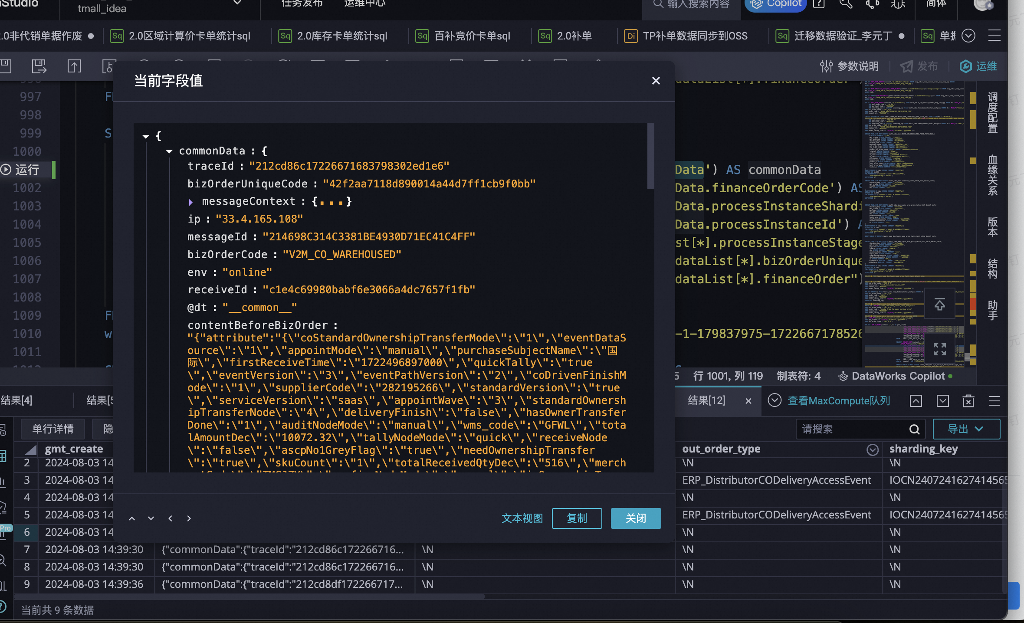This screenshot has width=1024, height=623.
Task: Switch language via 简体 menu
Action: pos(936,3)
